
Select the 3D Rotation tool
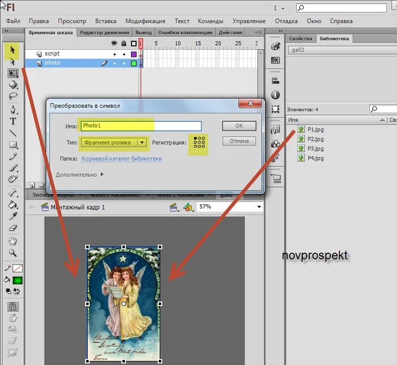click(12, 84)
